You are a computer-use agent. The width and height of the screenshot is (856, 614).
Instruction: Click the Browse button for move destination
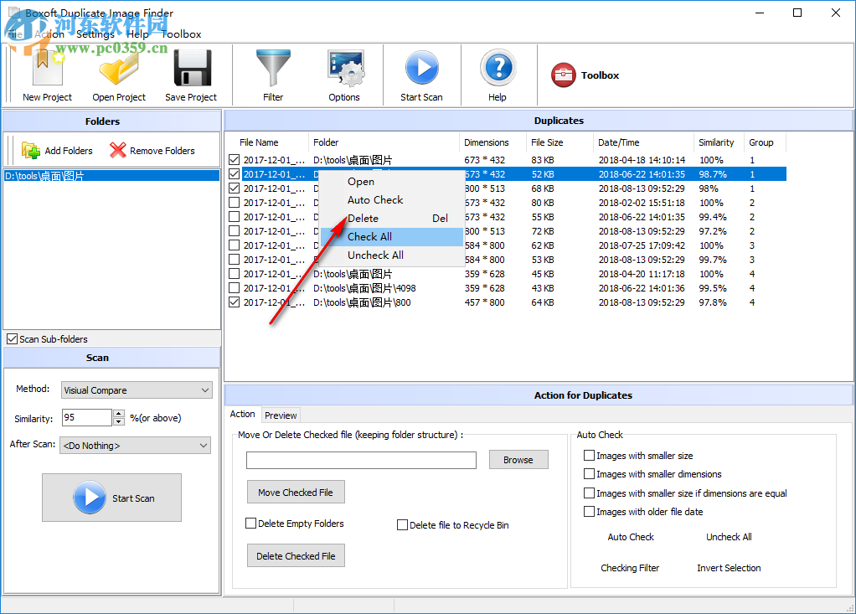[x=518, y=459]
